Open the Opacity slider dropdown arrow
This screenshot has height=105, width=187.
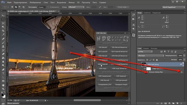click(x=184, y=56)
